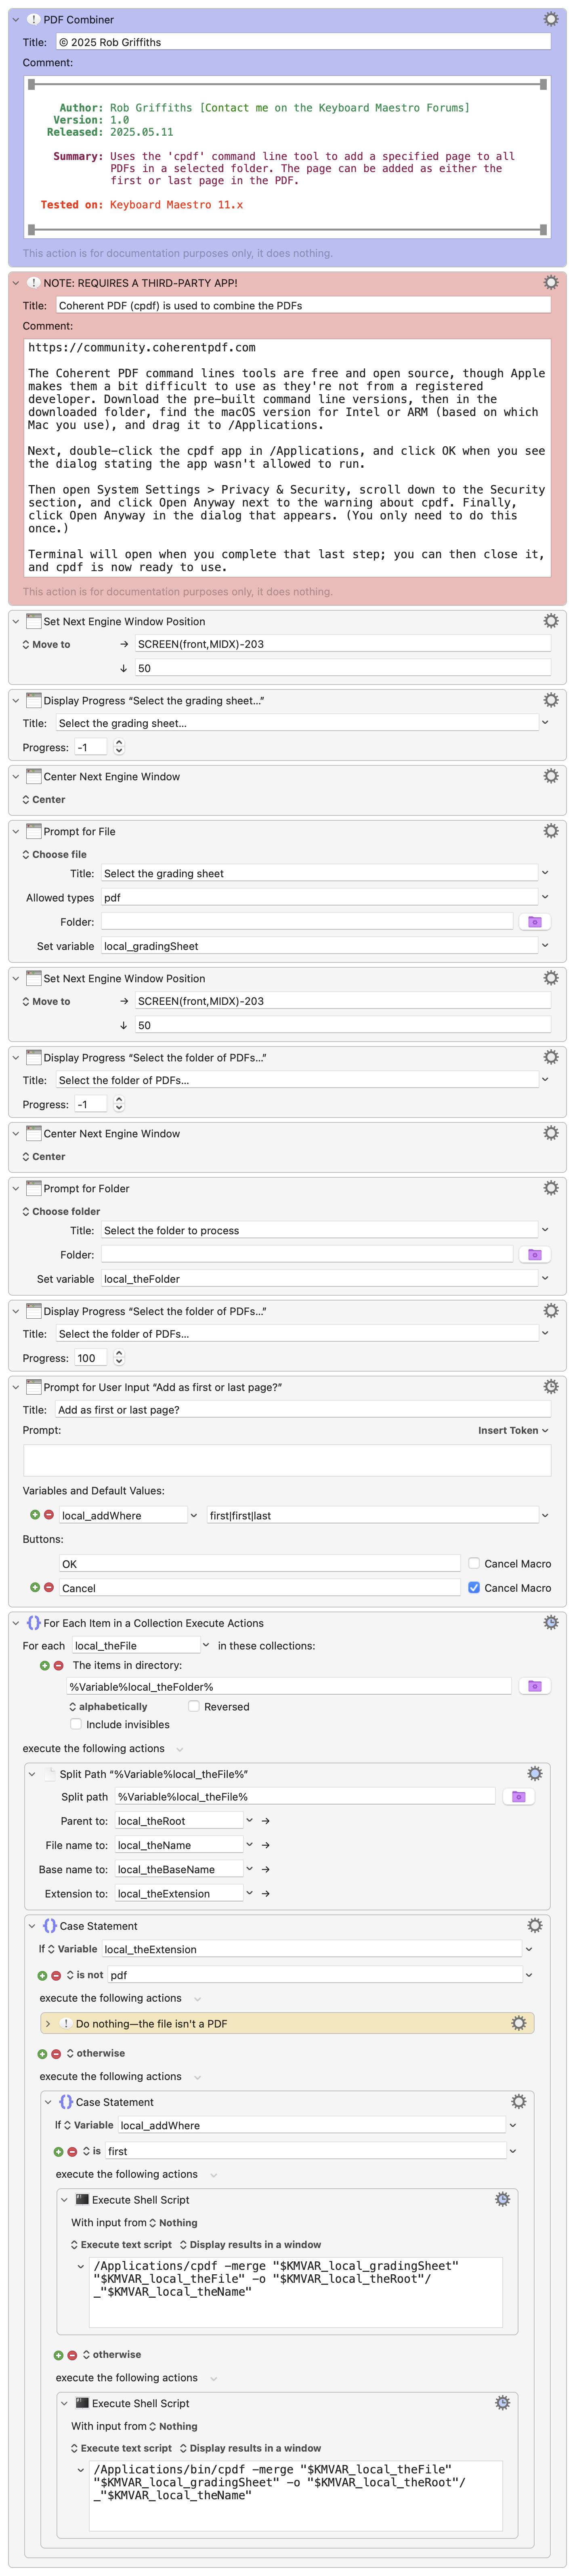
Task: Check Cancel Macro for the OK button
Action: [x=474, y=1563]
